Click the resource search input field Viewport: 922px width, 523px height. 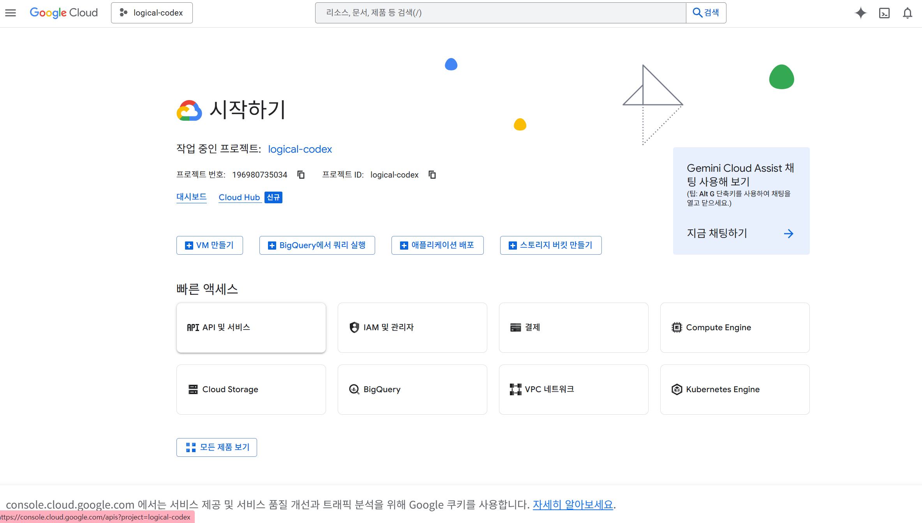coord(500,13)
